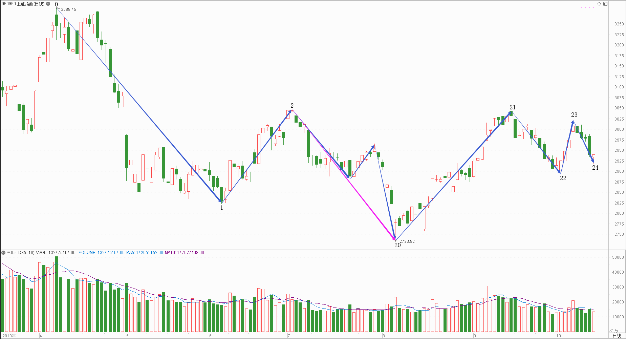Open the 上证指数 chart dropdown arrow

(48, 4)
